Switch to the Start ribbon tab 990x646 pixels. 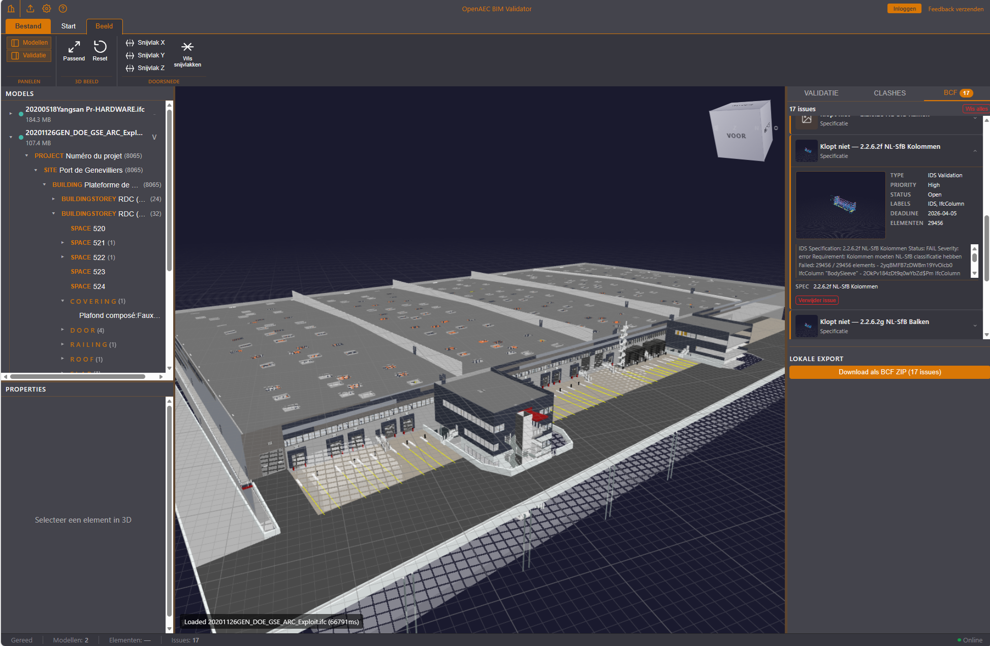pyautogui.click(x=68, y=26)
